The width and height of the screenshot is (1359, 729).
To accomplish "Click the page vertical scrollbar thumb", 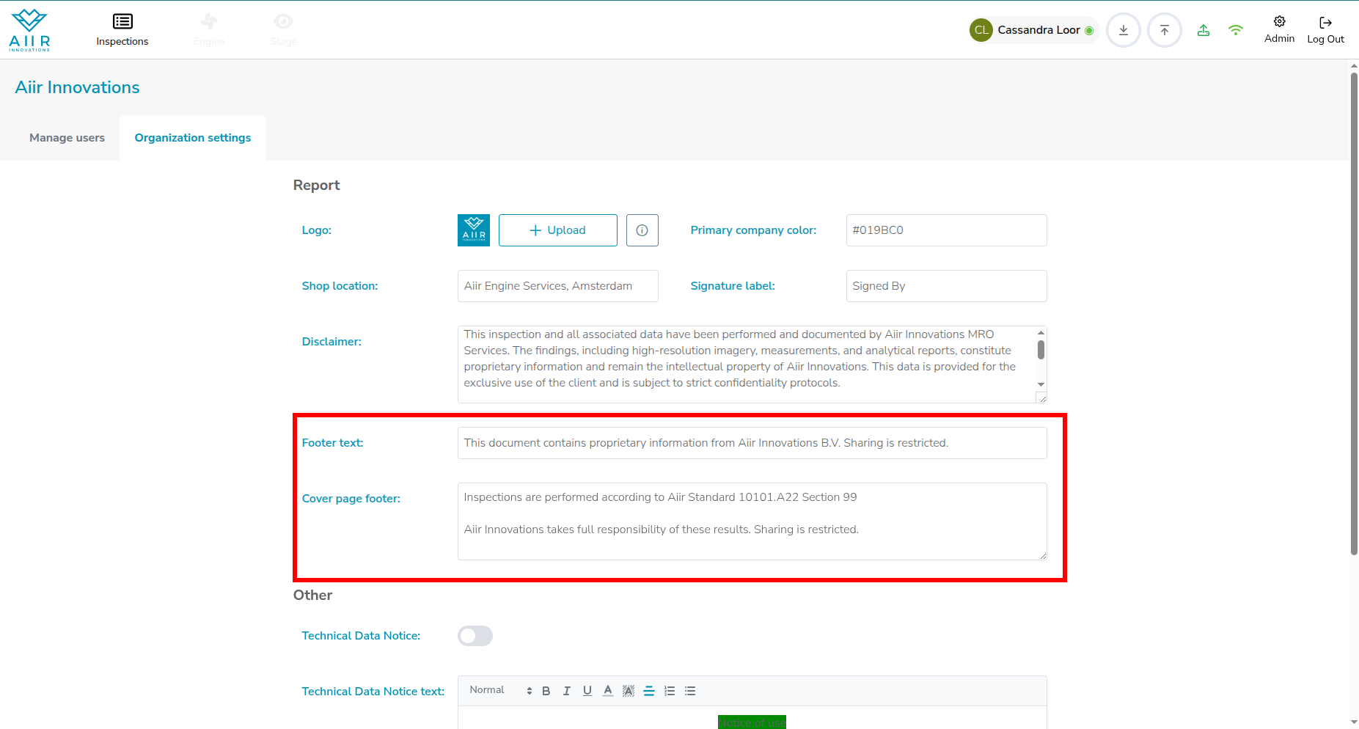I will click(1354, 313).
